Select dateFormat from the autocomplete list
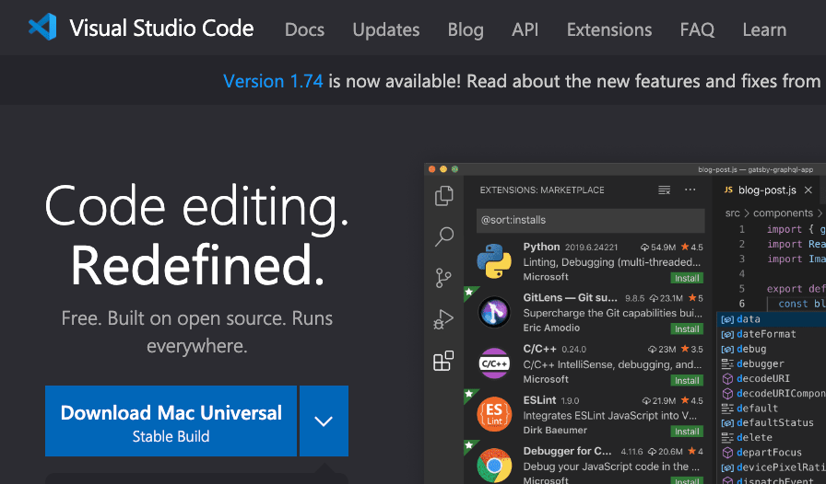This screenshot has height=484, width=826. pyautogui.click(x=765, y=334)
